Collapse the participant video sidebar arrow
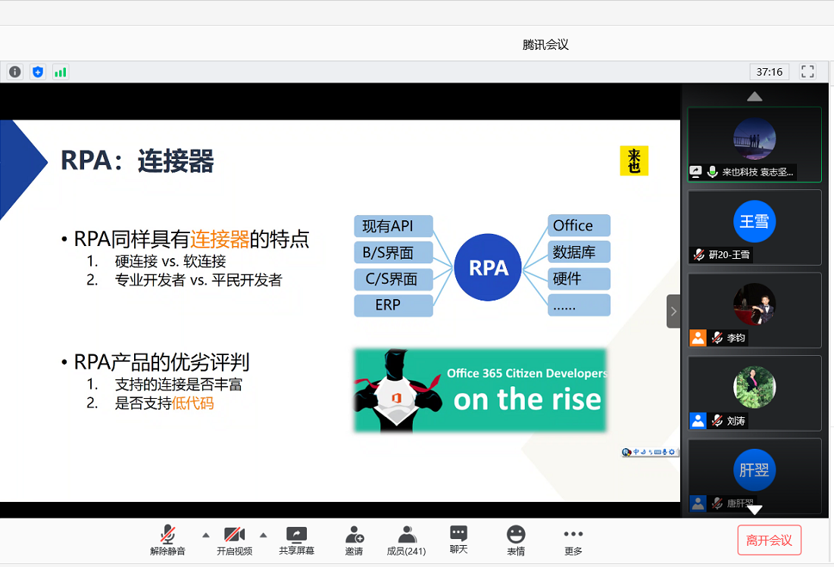Screen dimensions: 834x567 [x=673, y=311]
